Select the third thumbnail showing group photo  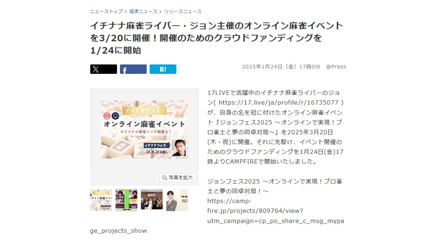tap(152, 200)
